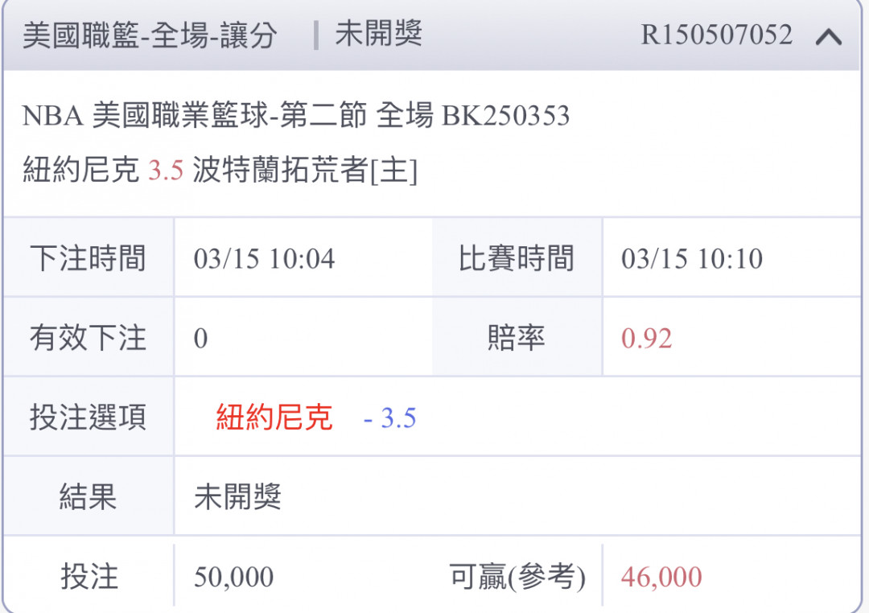
Task: Click the 可贏(參考) label
Action: tap(517, 577)
